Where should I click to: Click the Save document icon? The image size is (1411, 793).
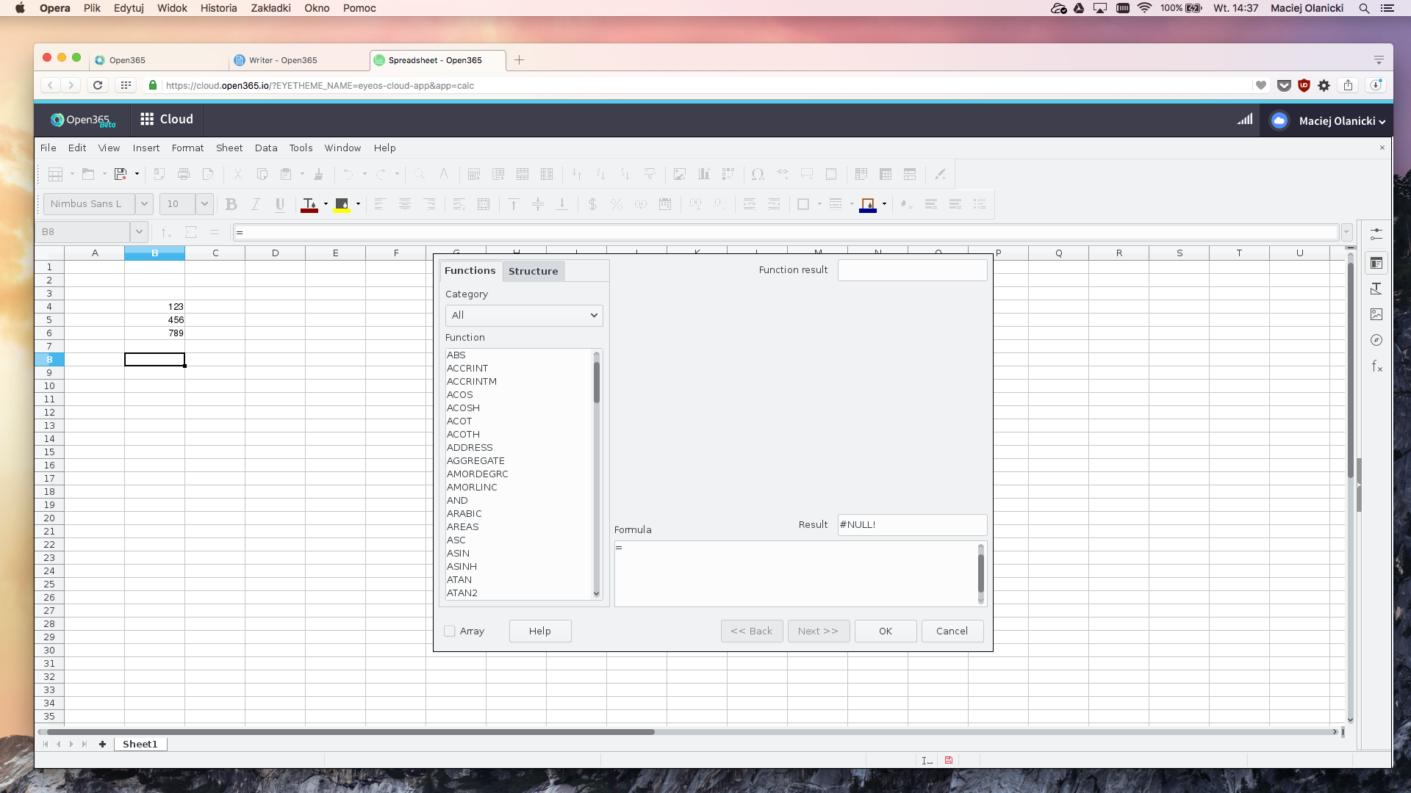tap(121, 175)
